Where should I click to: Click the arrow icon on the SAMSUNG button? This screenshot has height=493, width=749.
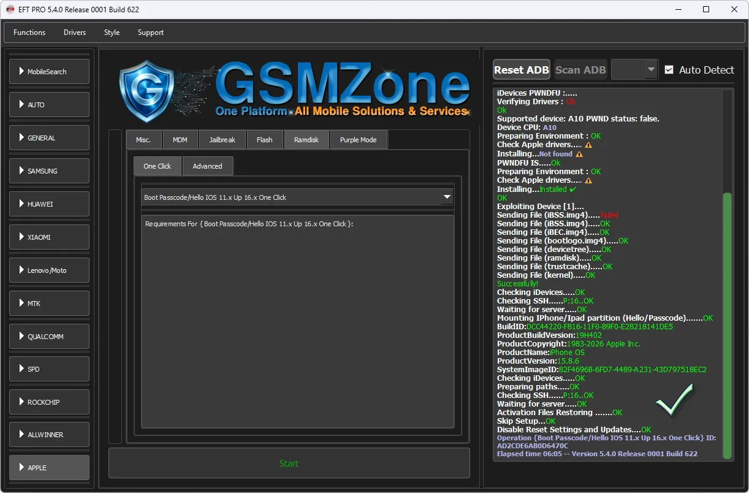coord(22,170)
